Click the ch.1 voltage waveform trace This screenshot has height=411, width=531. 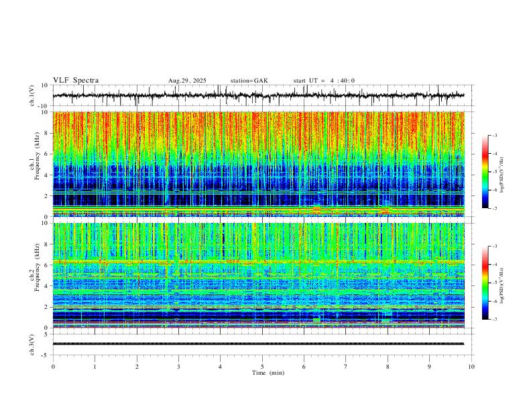click(x=258, y=95)
